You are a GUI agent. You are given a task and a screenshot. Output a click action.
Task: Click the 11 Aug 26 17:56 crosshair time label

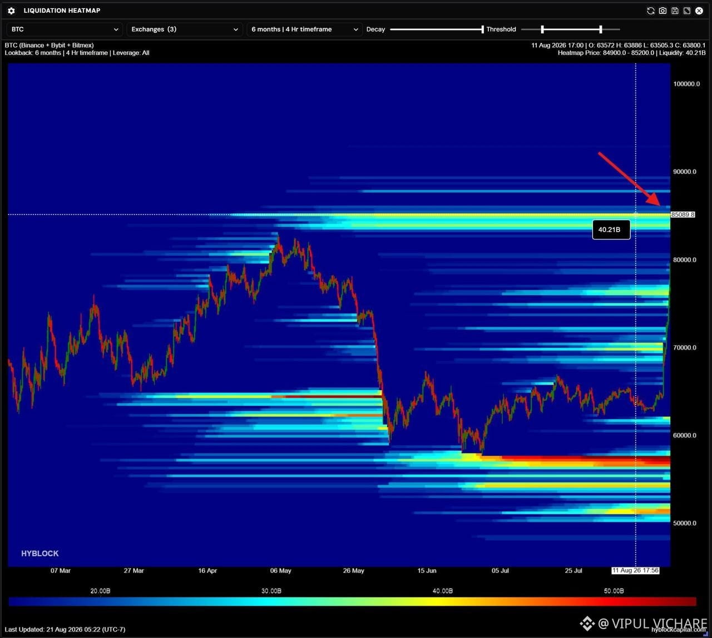[x=635, y=571]
